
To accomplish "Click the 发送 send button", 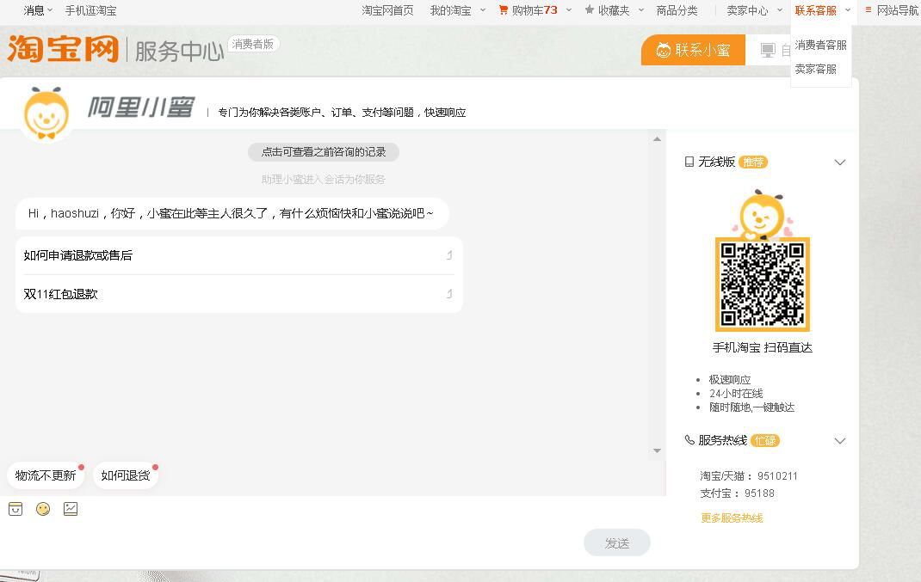I will [x=617, y=543].
